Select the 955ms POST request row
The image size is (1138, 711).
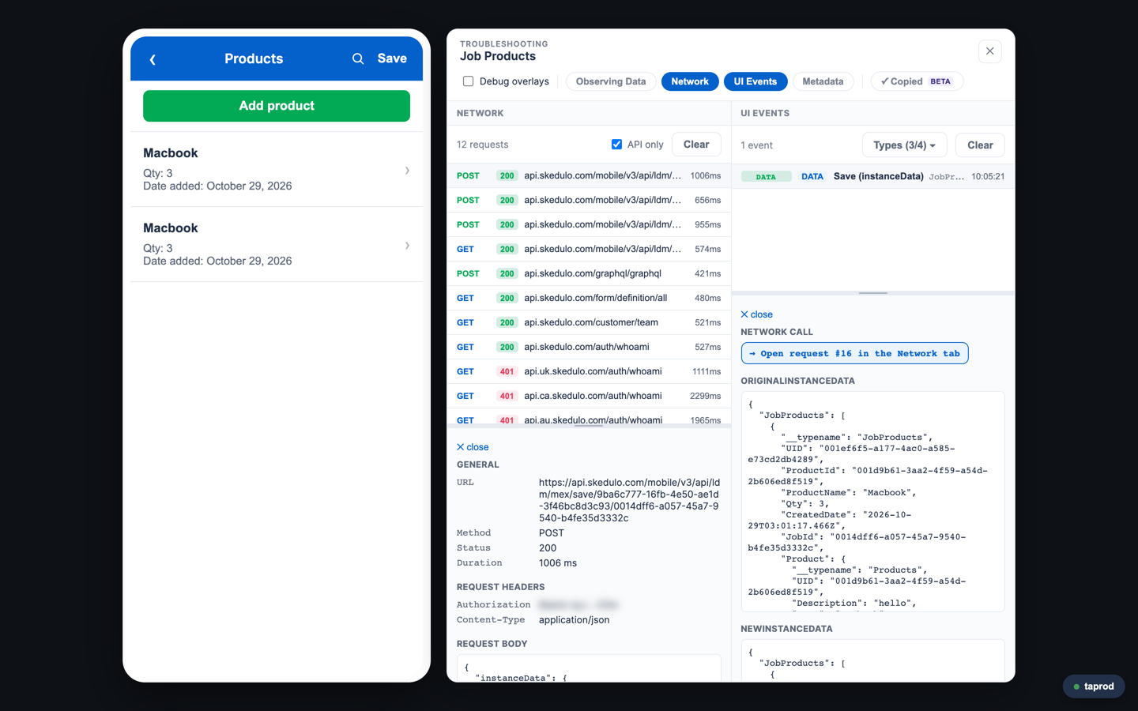click(589, 225)
